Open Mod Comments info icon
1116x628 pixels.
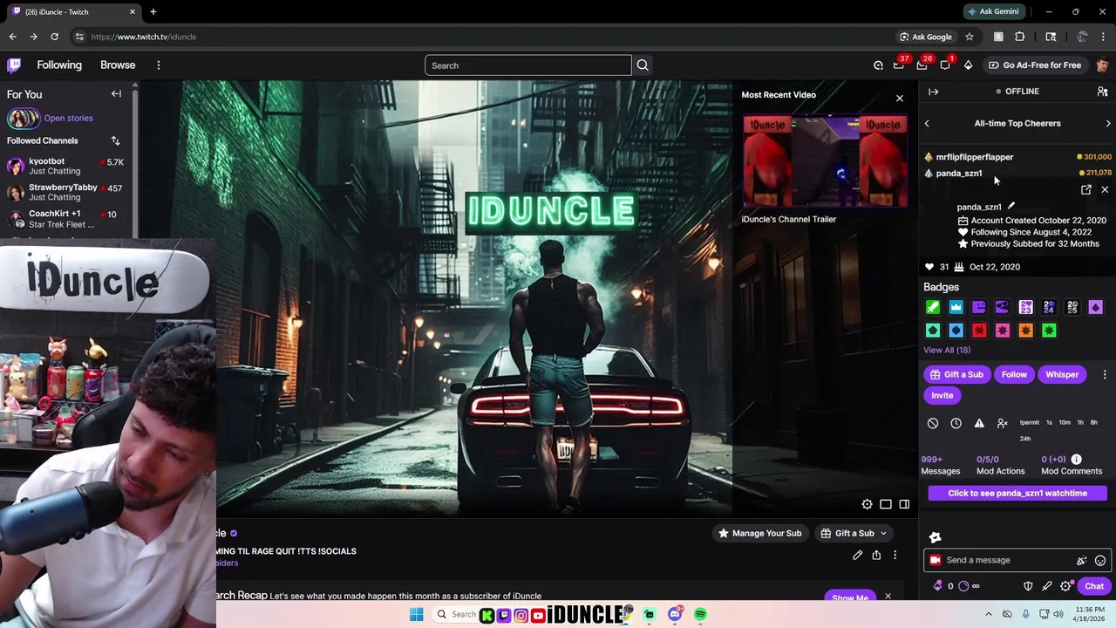click(1077, 460)
